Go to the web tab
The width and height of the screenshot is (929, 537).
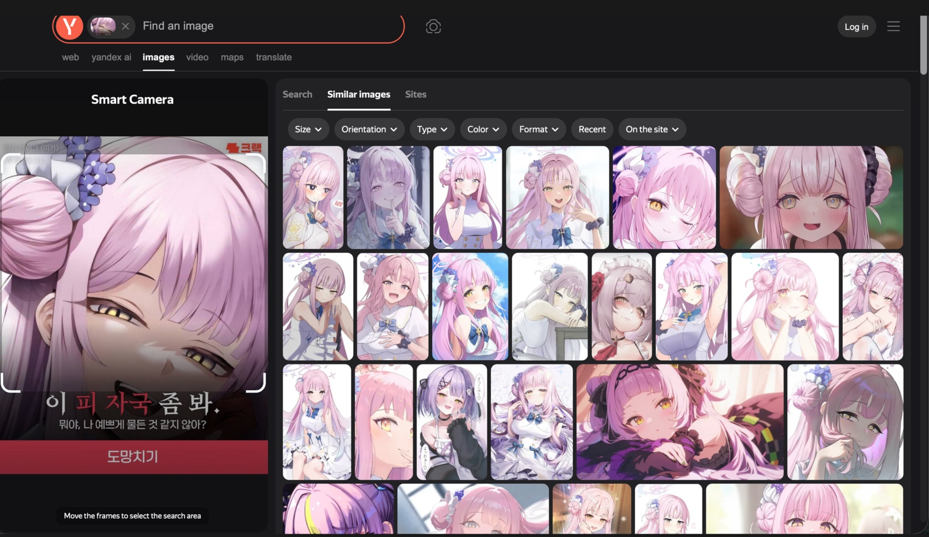point(70,57)
